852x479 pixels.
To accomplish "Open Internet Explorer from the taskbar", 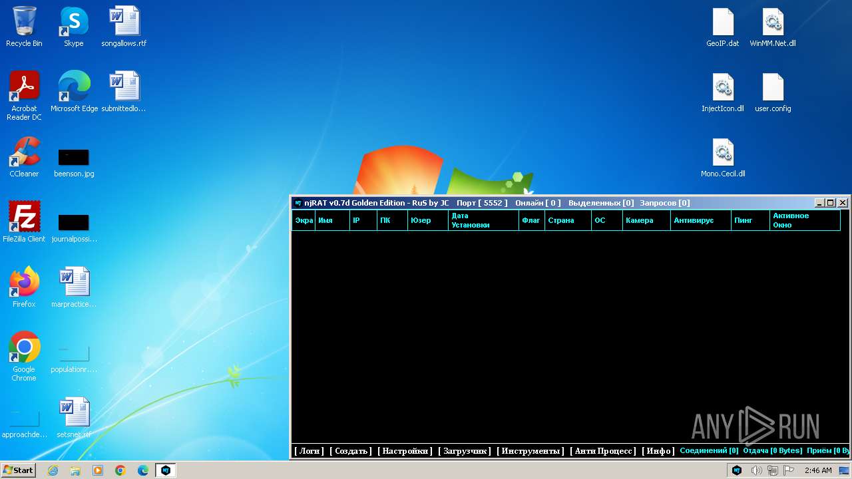I will 53,470.
